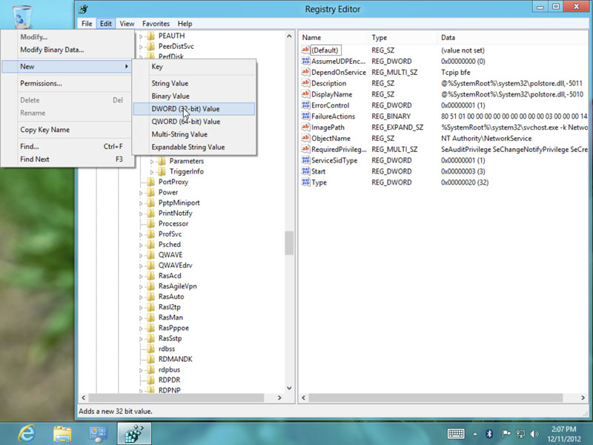Click the PortProxy folder icon

(x=150, y=182)
